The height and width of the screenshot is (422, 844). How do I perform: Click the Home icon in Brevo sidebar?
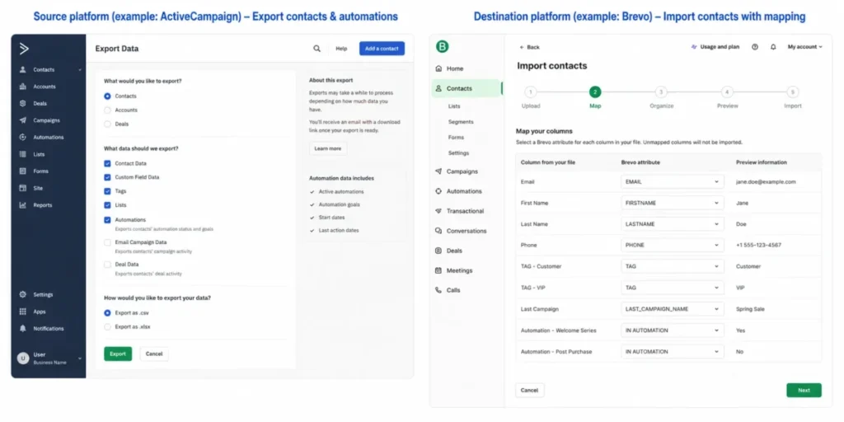438,68
